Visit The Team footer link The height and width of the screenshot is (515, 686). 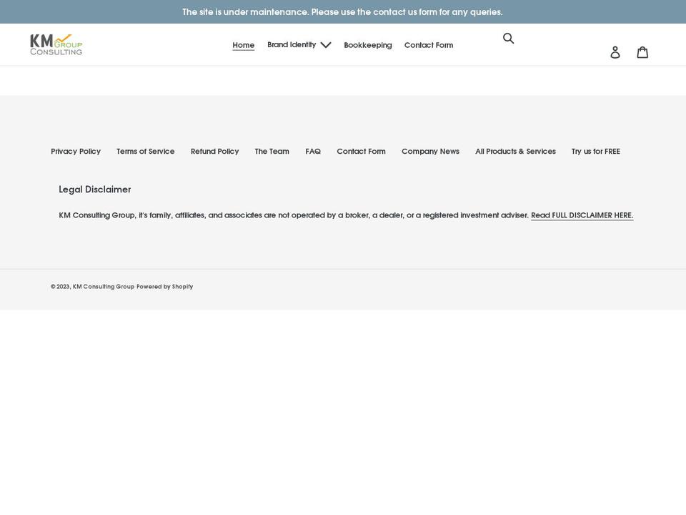272,151
